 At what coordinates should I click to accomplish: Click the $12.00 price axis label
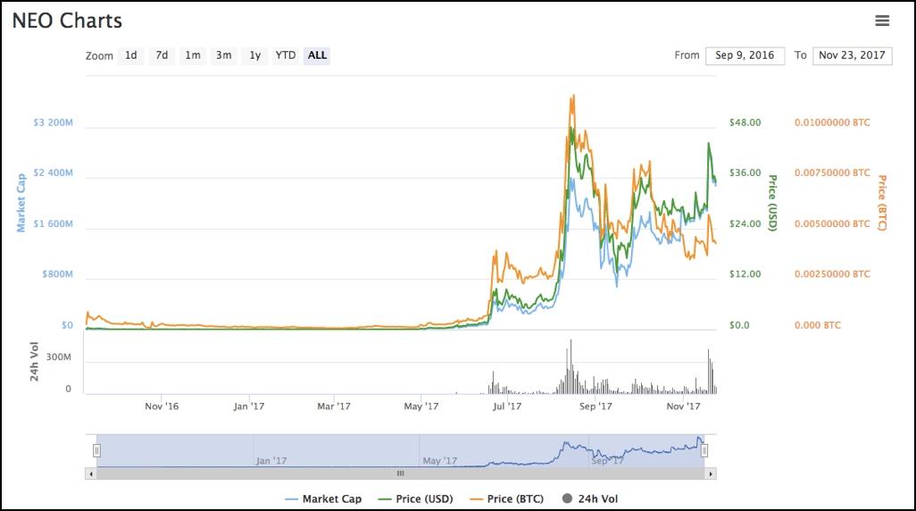(x=745, y=274)
